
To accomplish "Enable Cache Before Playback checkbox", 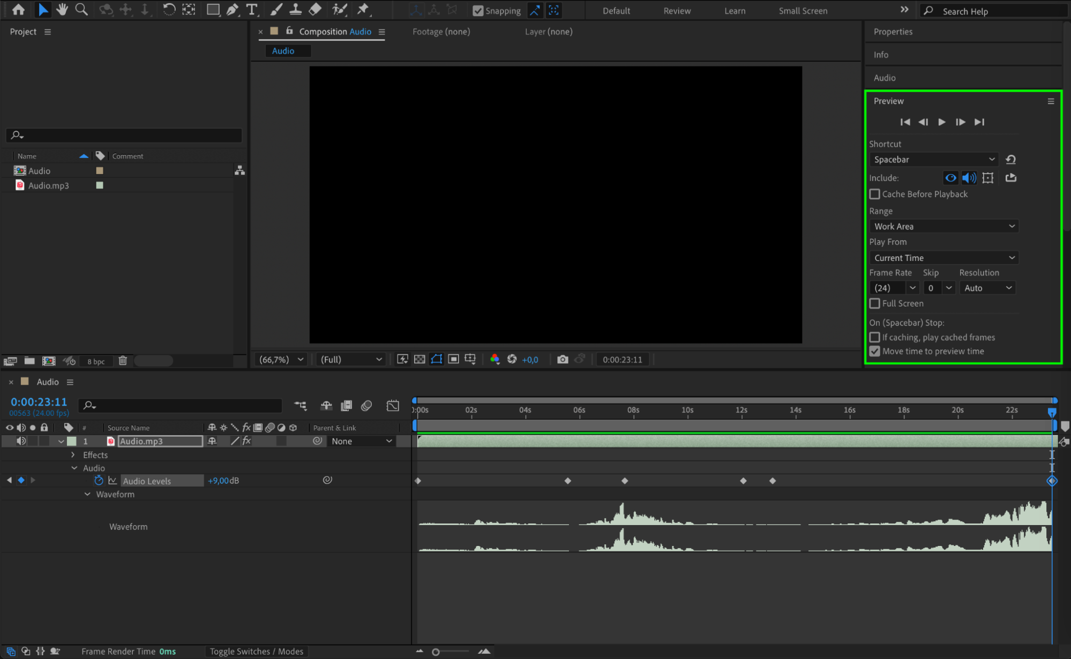I will point(875,194).
